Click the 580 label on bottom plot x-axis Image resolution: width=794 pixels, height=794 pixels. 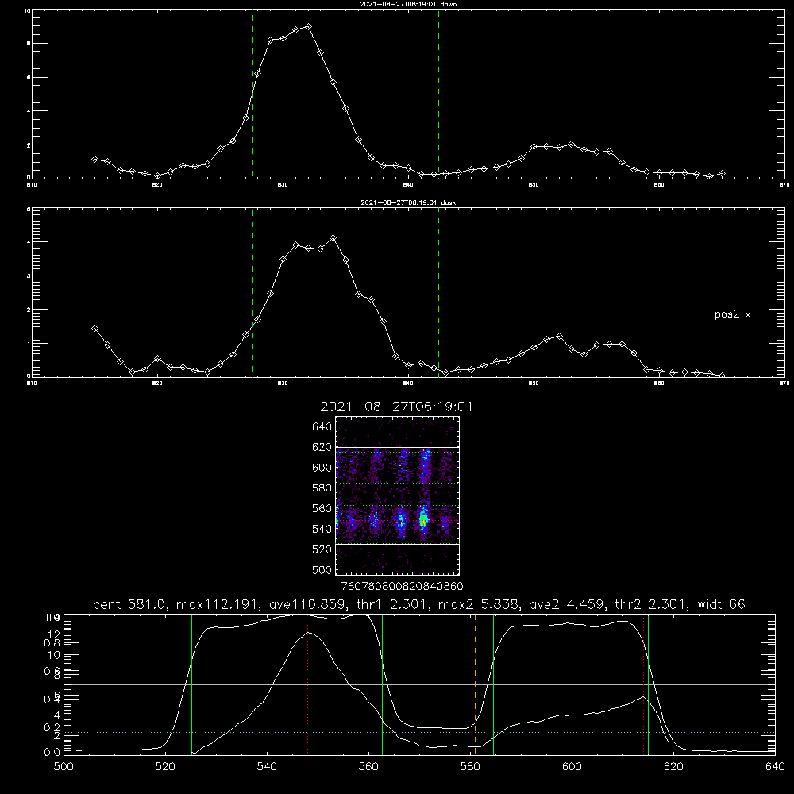pyautogui.click(x=470, y=767)
